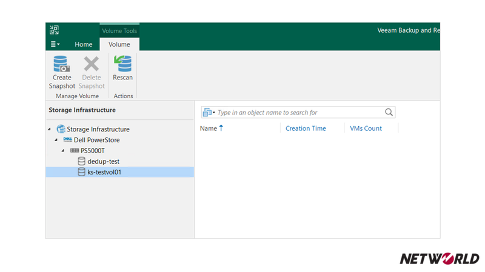The image size is (485, 272).
Task: Select Storage Infrastructure in the tree
Action: click(x=98, y=129)
